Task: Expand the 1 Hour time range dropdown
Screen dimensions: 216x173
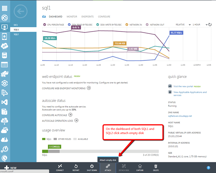Action: click(x=198, y=24)
